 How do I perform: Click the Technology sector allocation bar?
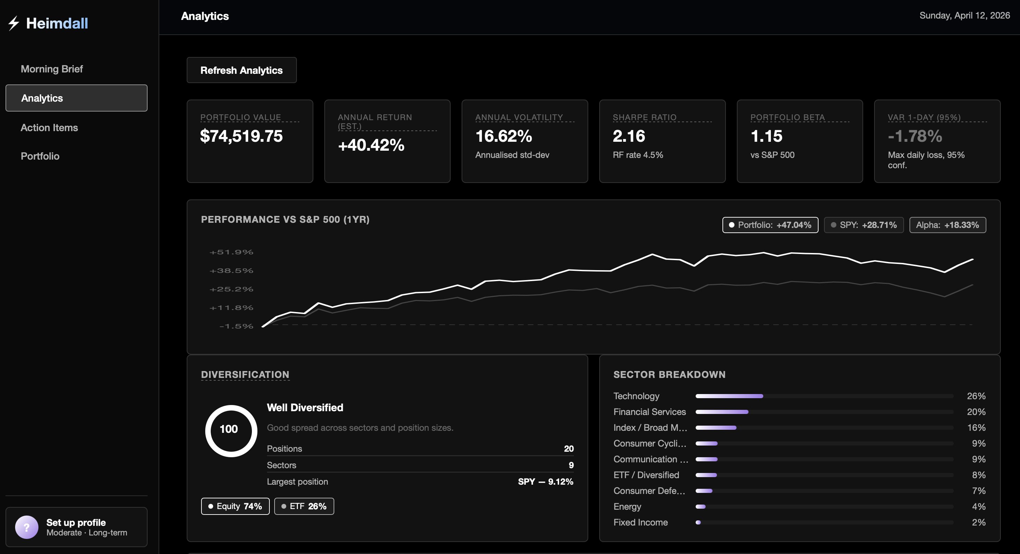coord(729,396)
